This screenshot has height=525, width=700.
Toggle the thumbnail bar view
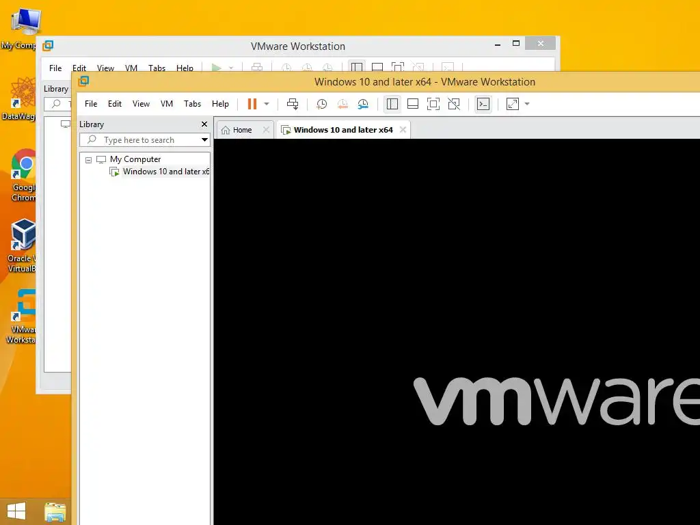(x=413, y=104)
